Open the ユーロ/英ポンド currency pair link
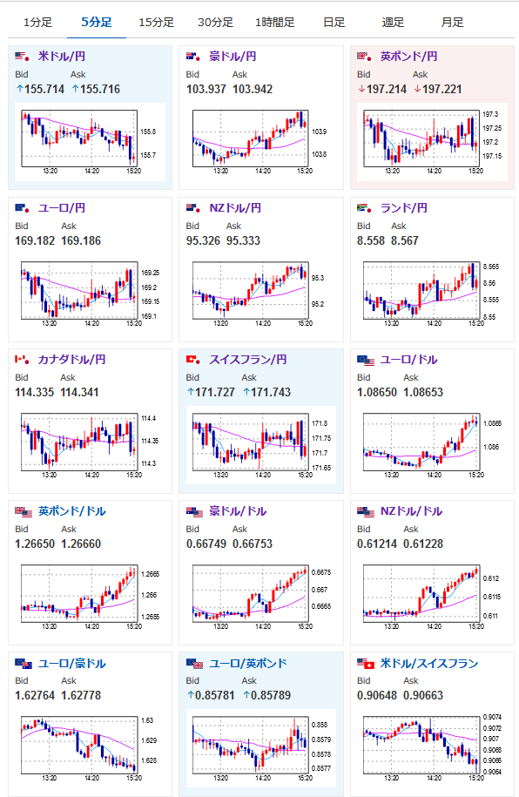The height and width of the screenshot is (797, 519). [x=248, y=664]
